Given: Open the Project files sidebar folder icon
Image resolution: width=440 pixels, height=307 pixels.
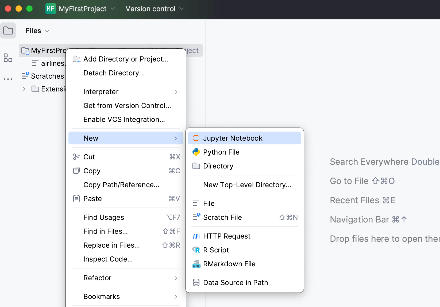Looking at the screenshot, I should 8,30.
